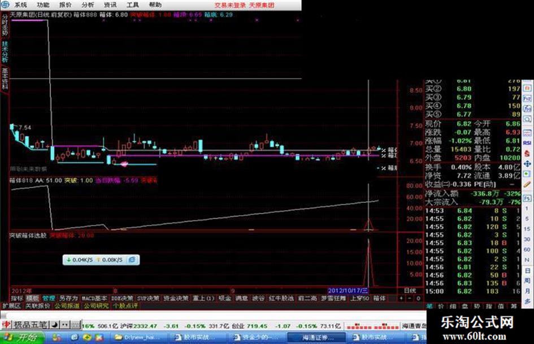Click the 扩展区 tab
The image size is (534, 344).
click(11, 306)
